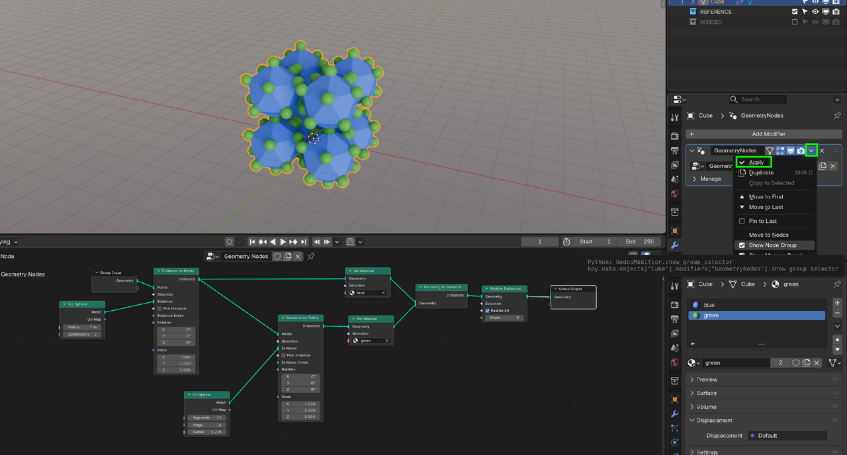Enable the RENDER collection checkbox
Screen dimensions: 847x455
pyautogui.click(x=795, y=22)
